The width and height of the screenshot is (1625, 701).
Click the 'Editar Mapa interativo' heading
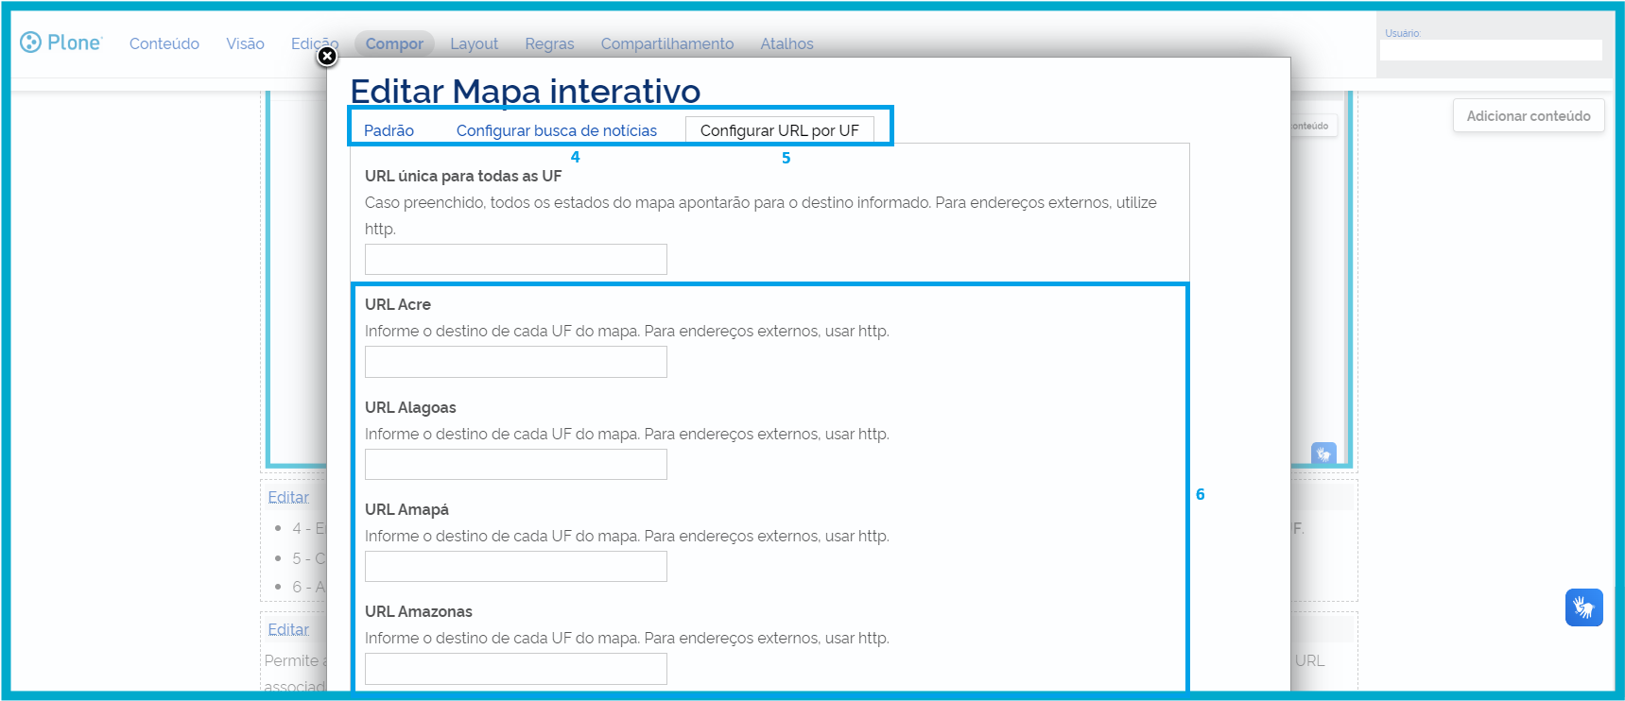(x=526, y=91)
